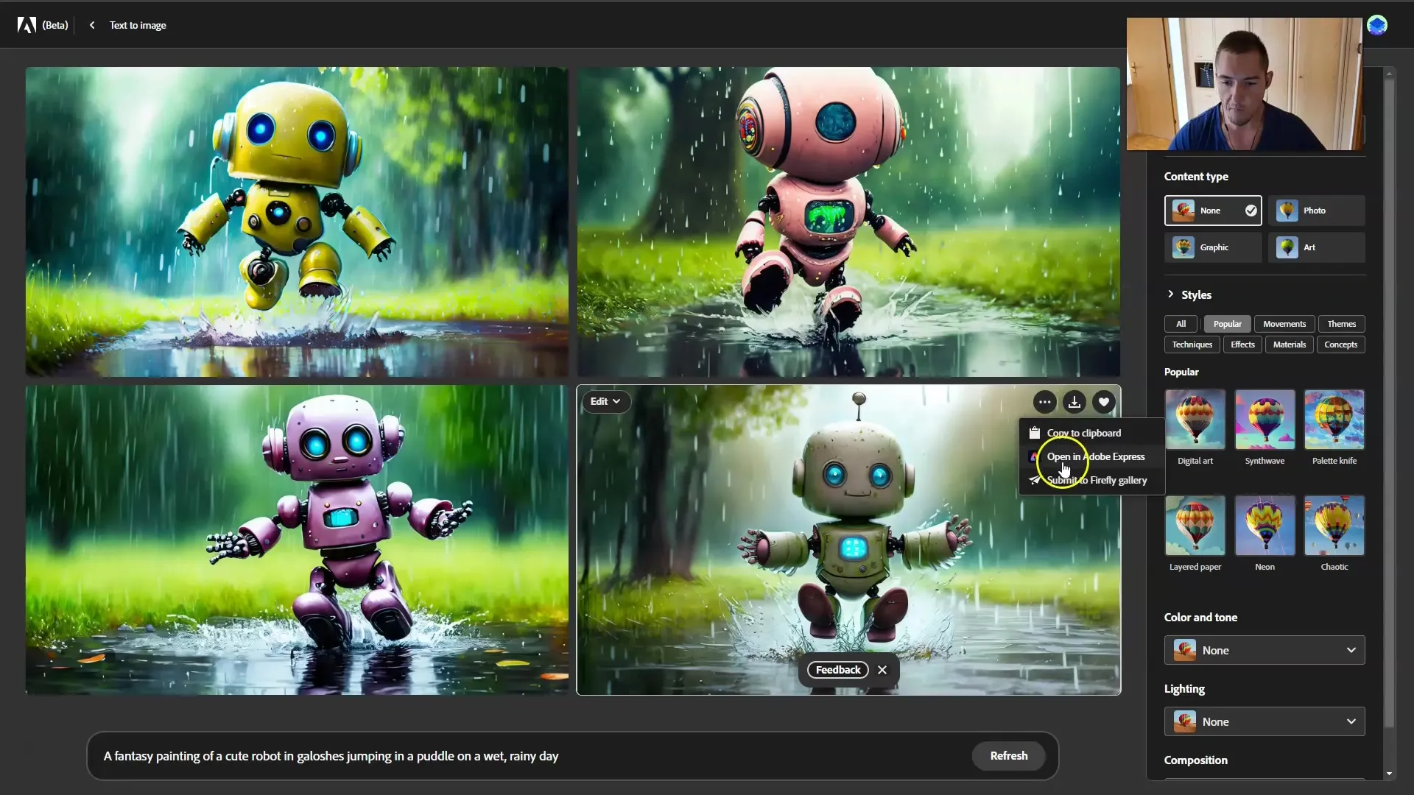This screenshot has height=795, width=1414.
Task: Click the Submit to Firefly gallery option
Action: (x=1095, y=479)
